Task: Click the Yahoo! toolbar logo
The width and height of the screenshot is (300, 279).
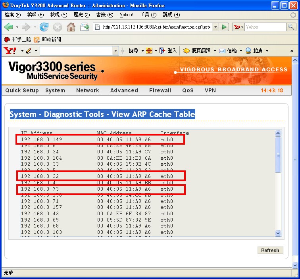Action: pyautogui.click(x=10, y=51)
